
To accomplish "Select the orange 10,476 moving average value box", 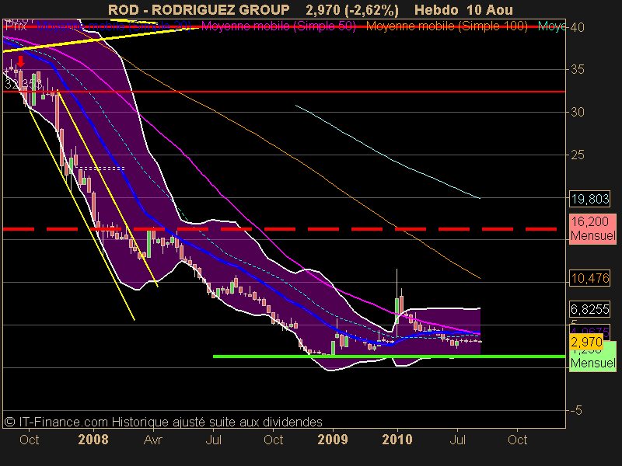I will pos(590,279).
